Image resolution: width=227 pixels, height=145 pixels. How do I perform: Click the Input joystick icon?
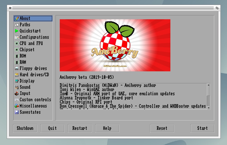pos(17,93)
